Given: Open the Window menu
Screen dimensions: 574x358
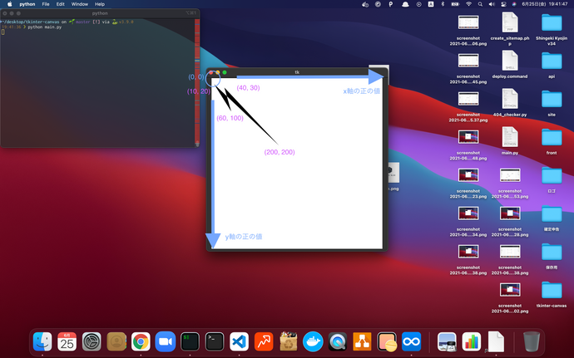Looking at the screenshot, I should pyautogui.click(x=79, y=4).
